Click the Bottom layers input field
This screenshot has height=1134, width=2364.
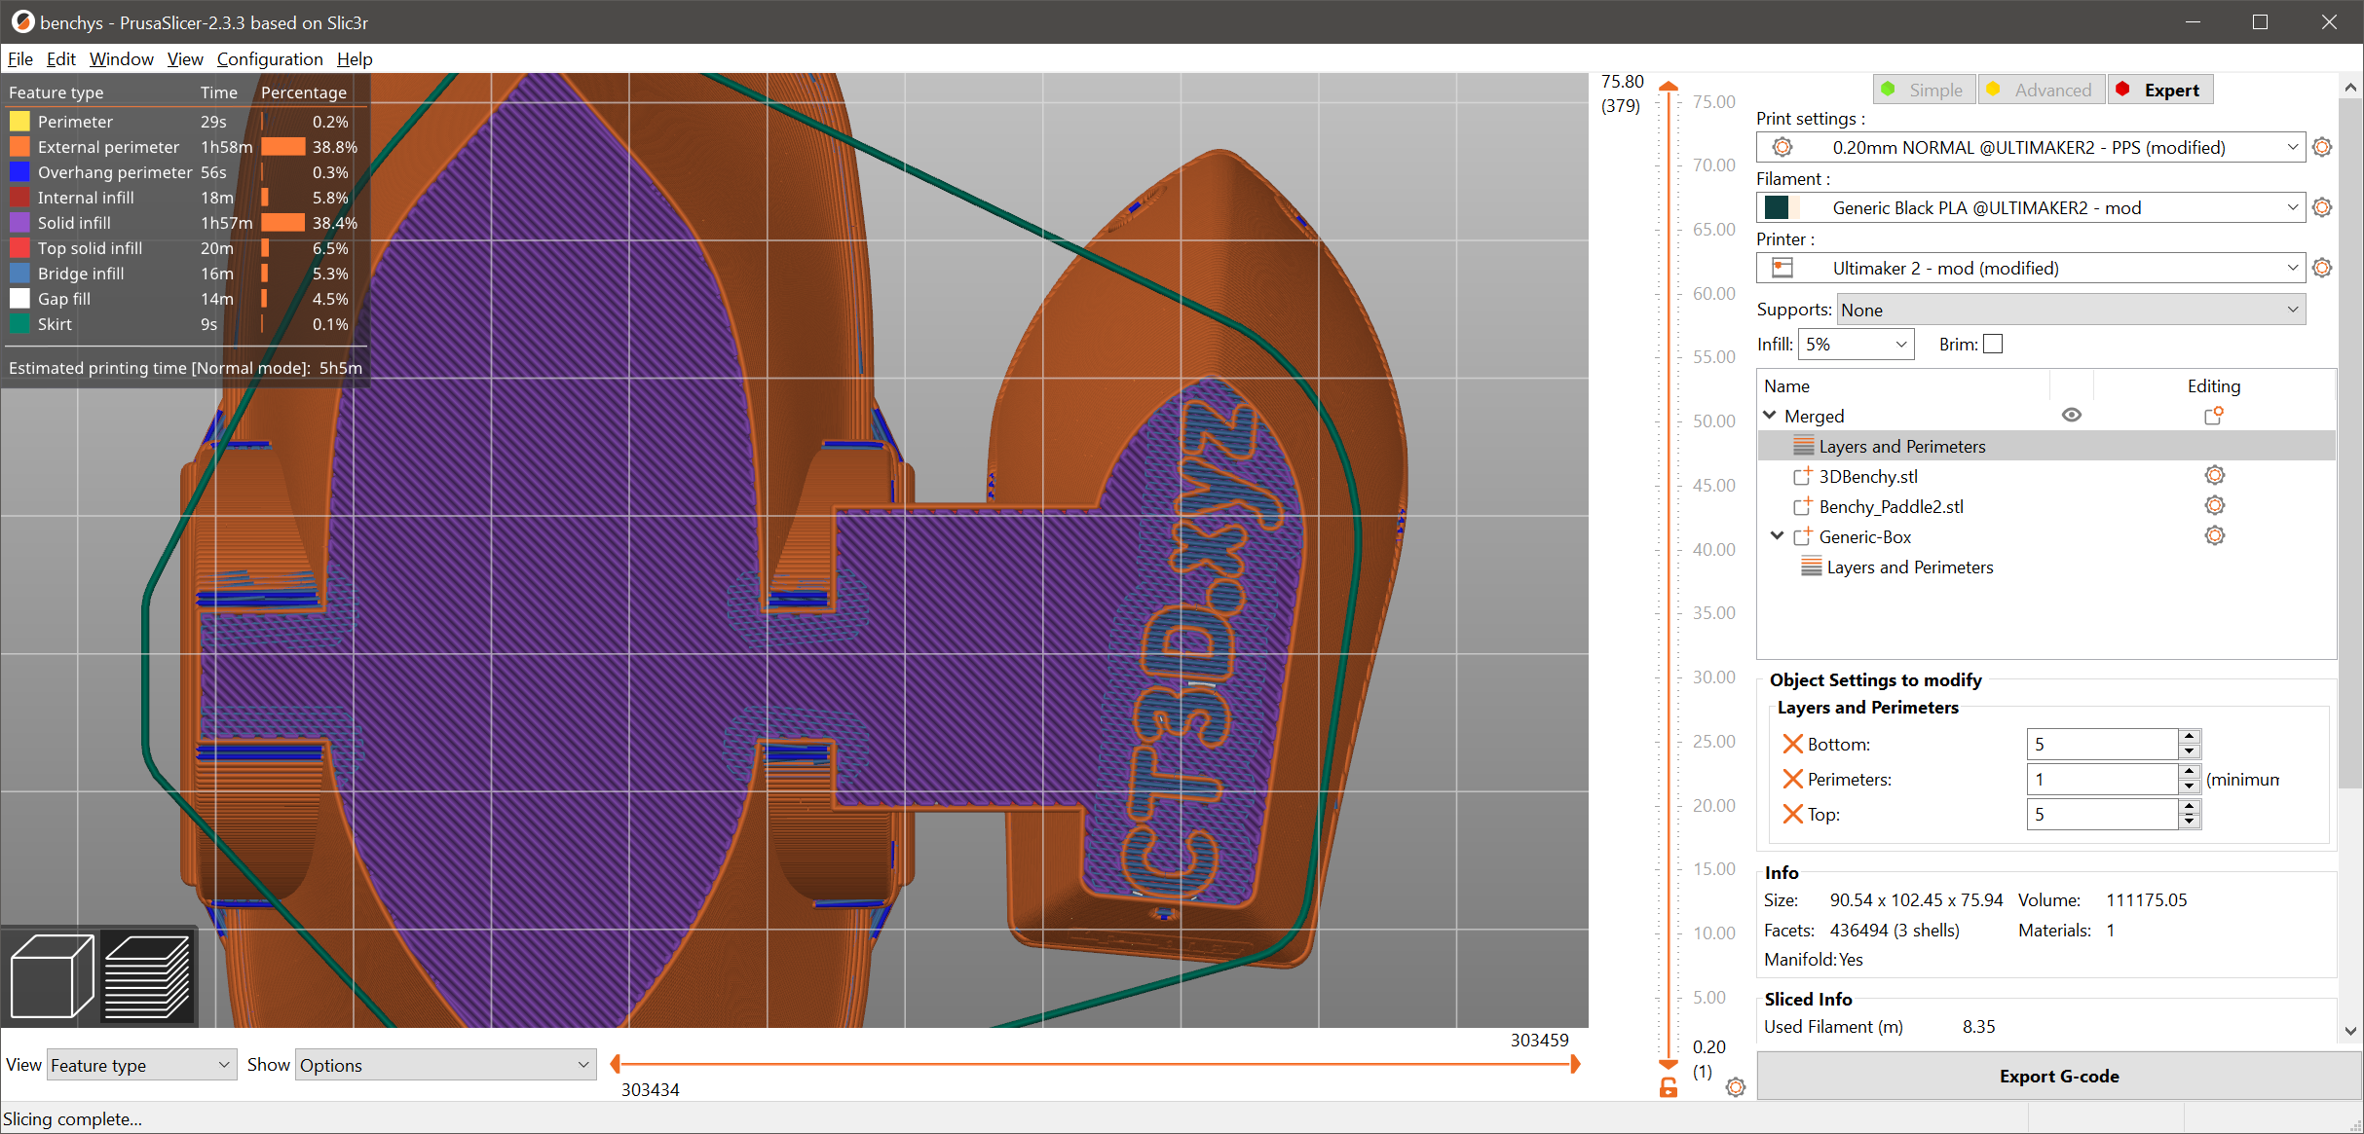(2101, 744)
